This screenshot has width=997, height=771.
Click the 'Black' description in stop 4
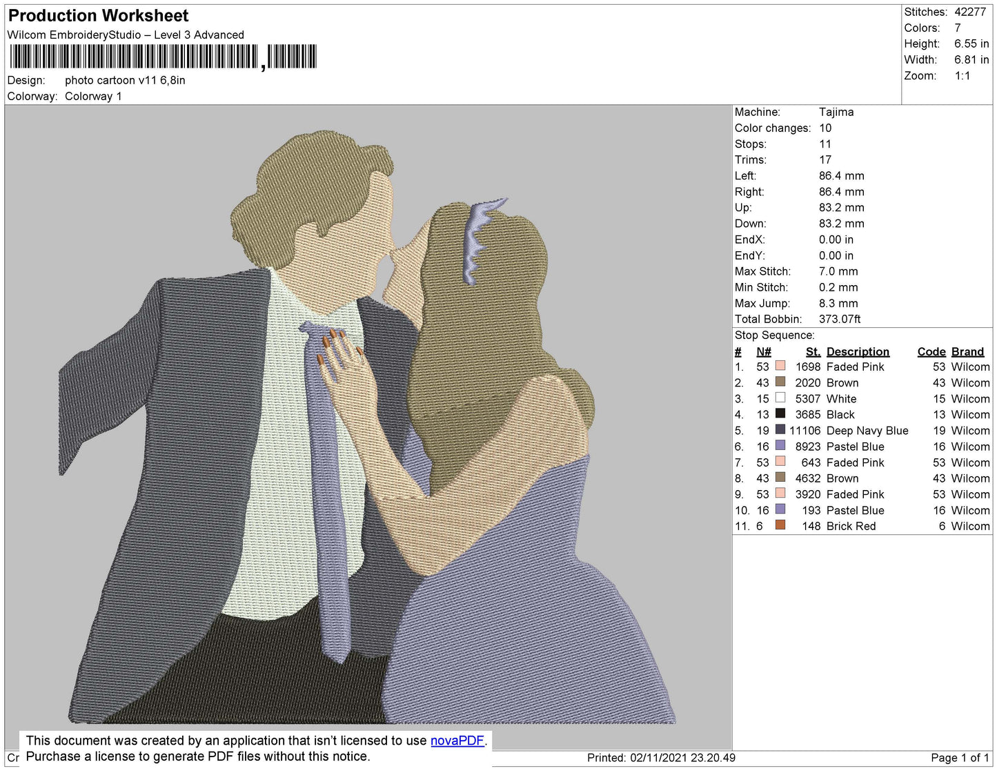point(840,414)
